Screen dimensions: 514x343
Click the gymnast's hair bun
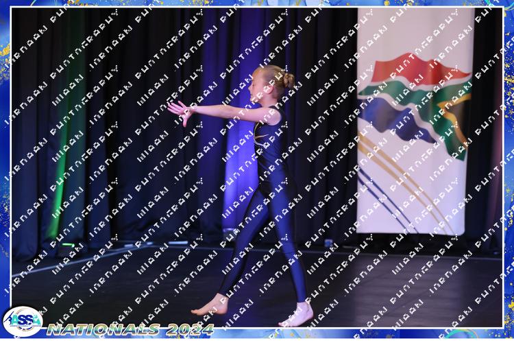coord(287,80)
